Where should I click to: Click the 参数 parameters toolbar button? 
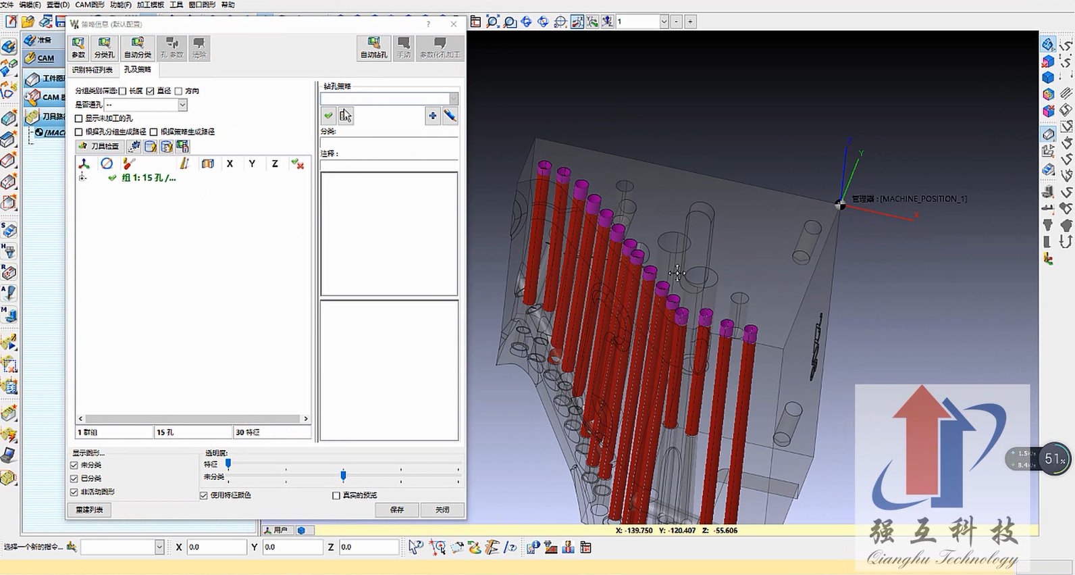[x=78, y=48]
